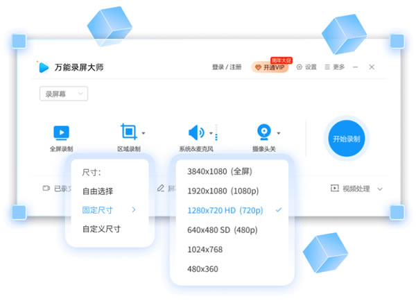The height and width of the screenshot is (301, 416).
Task: Select the 区域录制 region crop icon
Action: point(129,131)
